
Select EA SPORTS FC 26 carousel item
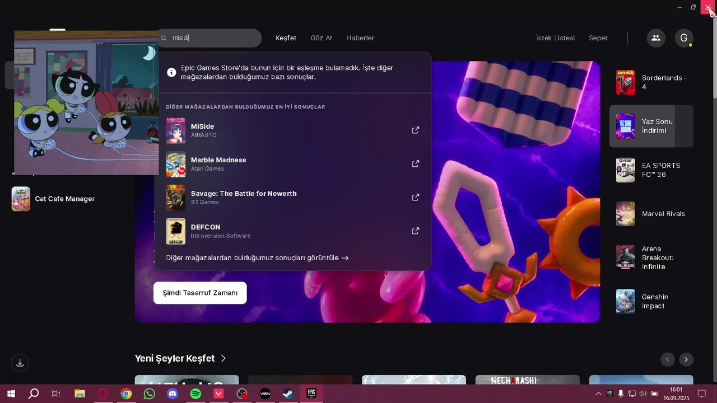(x=651, y=170)
